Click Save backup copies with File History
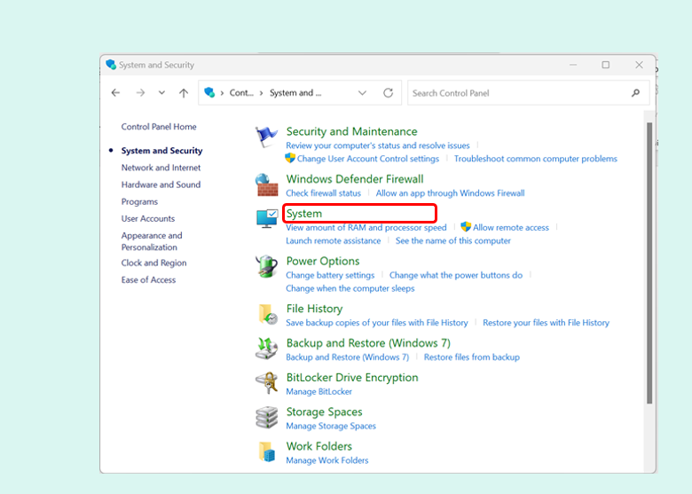Screen dimensions: 692x494 coord(377,323)
